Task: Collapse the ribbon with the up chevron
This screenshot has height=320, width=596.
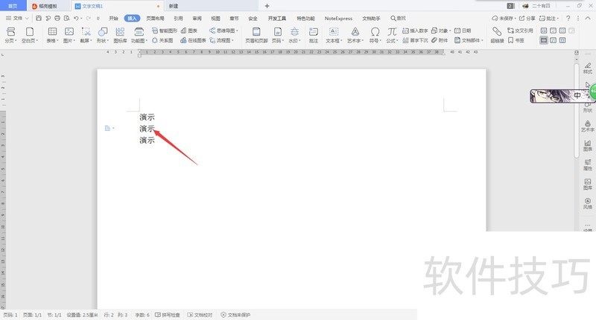Action: click(589, 18)
